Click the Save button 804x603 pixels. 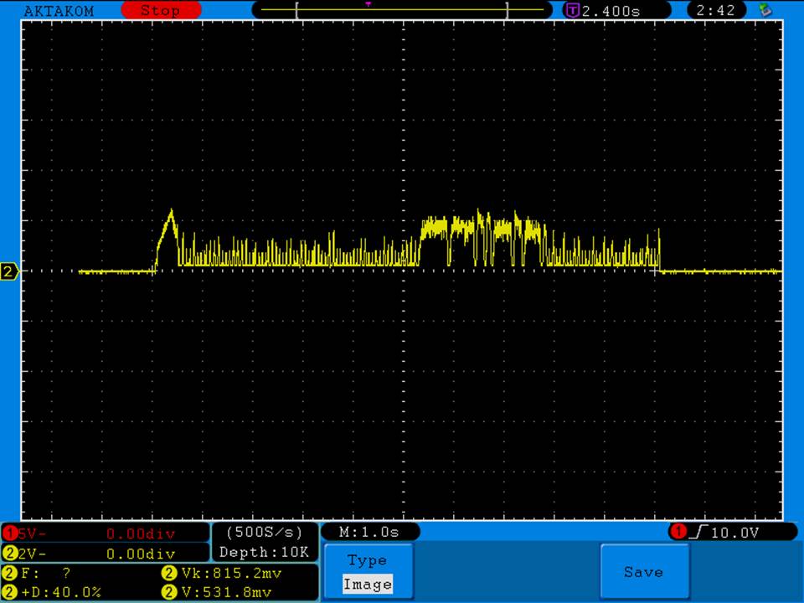click(x=644, y=572)
